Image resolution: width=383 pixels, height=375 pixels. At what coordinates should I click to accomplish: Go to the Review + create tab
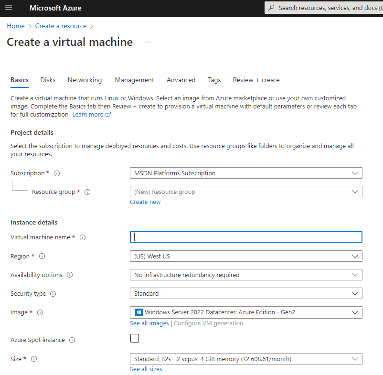coord(256,80)
